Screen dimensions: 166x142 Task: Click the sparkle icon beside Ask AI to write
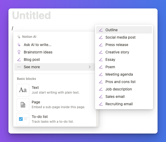(19, 45)
